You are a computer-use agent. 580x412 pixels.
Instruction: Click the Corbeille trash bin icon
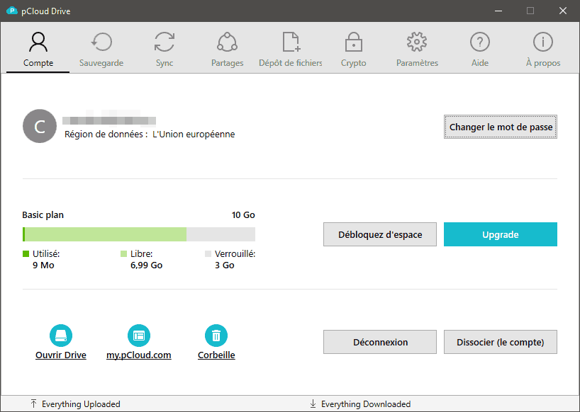click(216, 336)
